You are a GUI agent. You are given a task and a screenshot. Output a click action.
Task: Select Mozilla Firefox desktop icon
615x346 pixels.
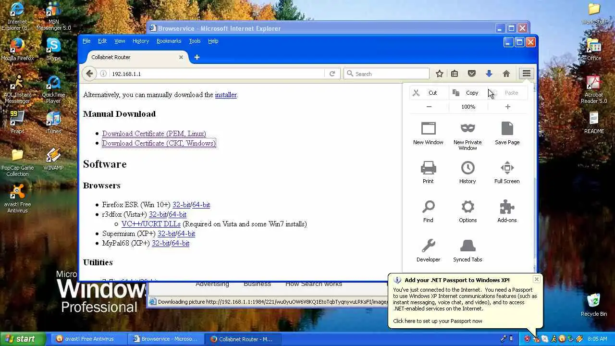[x=17, y=49]
